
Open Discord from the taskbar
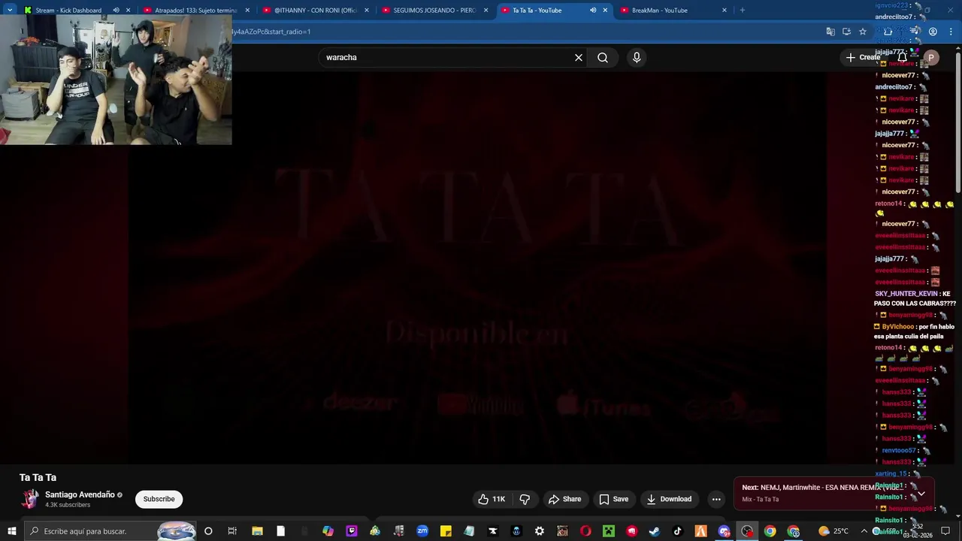724,531
